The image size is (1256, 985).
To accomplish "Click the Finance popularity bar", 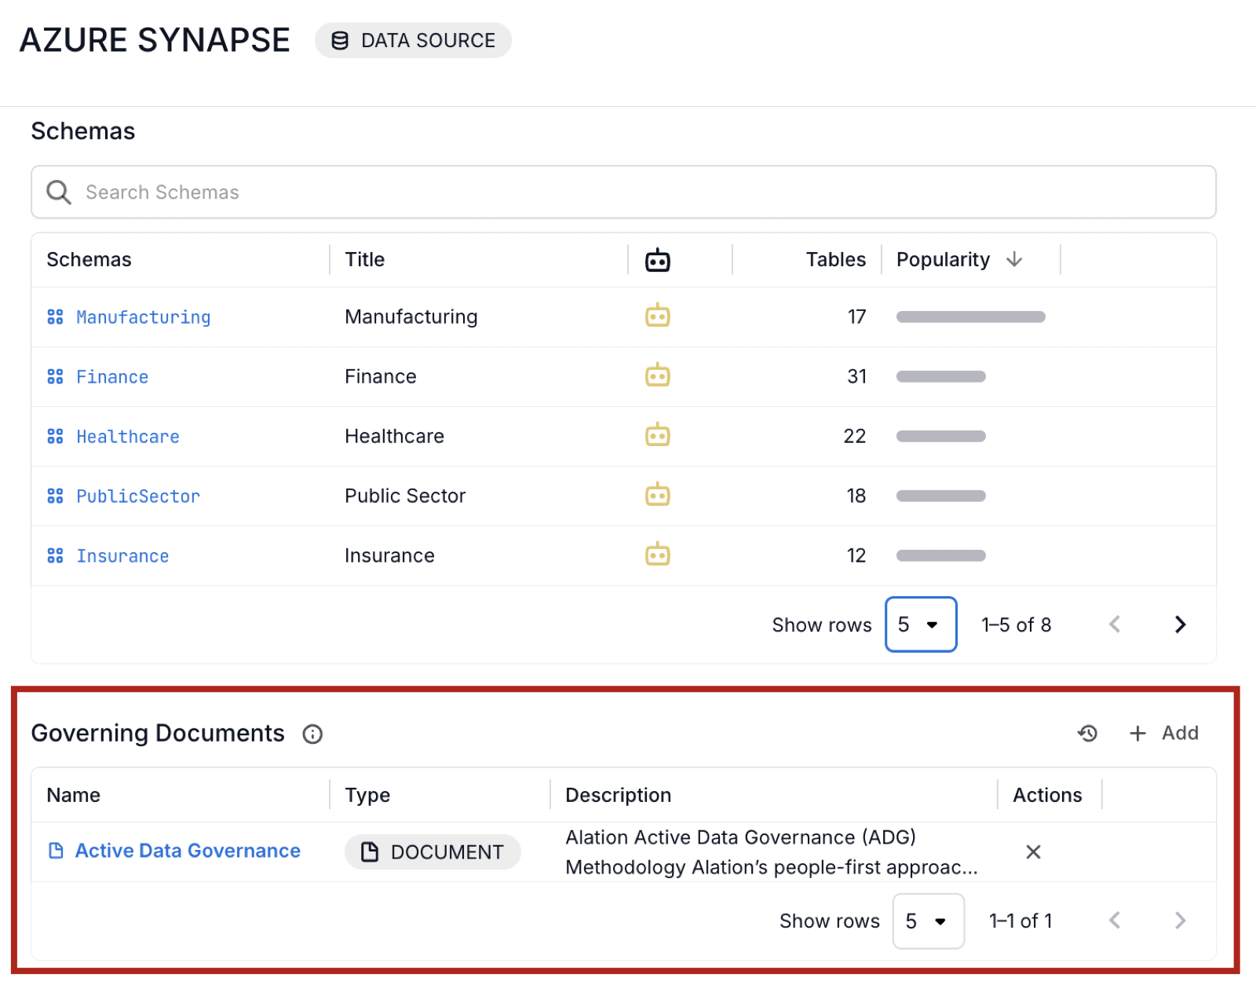I will (x=941, y=376).
